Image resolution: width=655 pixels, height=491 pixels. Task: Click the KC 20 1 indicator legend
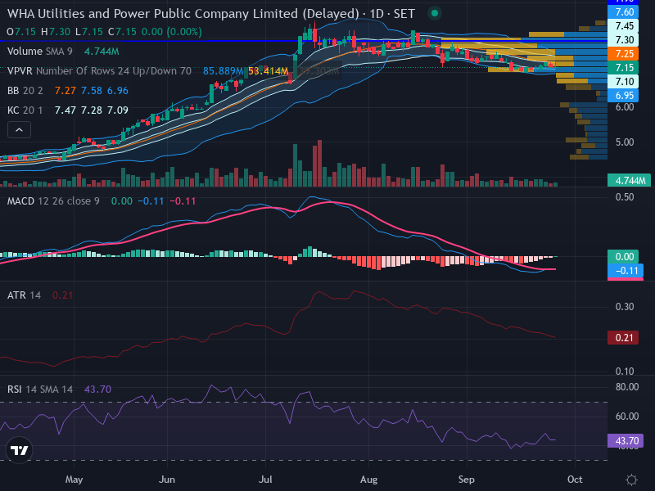(25, 110)
